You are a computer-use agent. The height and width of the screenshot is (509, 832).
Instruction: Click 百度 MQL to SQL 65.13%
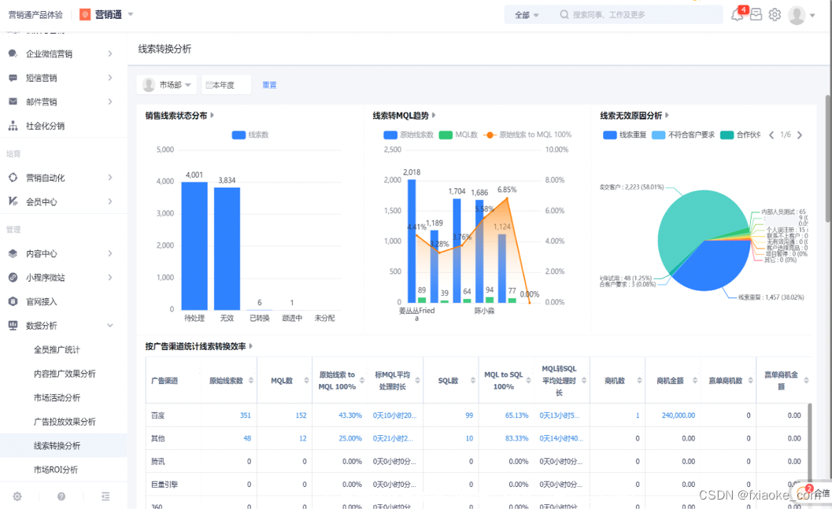pyautogui.click(x=516, y=415)
